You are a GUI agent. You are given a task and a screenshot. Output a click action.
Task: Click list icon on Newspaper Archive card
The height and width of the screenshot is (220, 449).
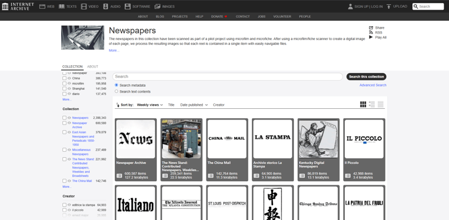(x=119, y=176)
